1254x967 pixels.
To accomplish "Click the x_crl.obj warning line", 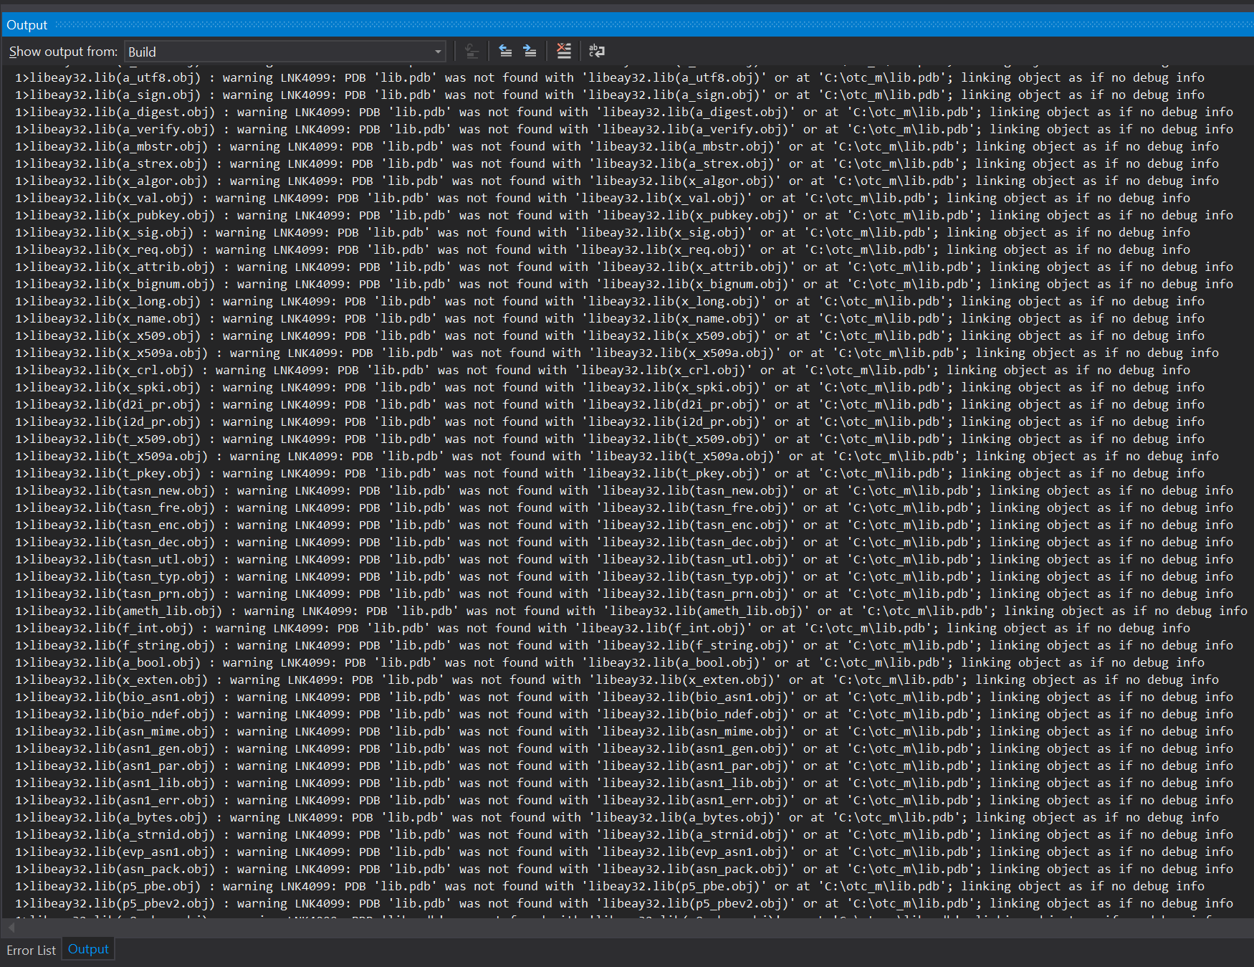I will pos(603,370).
